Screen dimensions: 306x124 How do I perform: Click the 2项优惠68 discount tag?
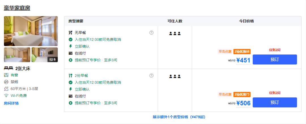click(242, 52)
